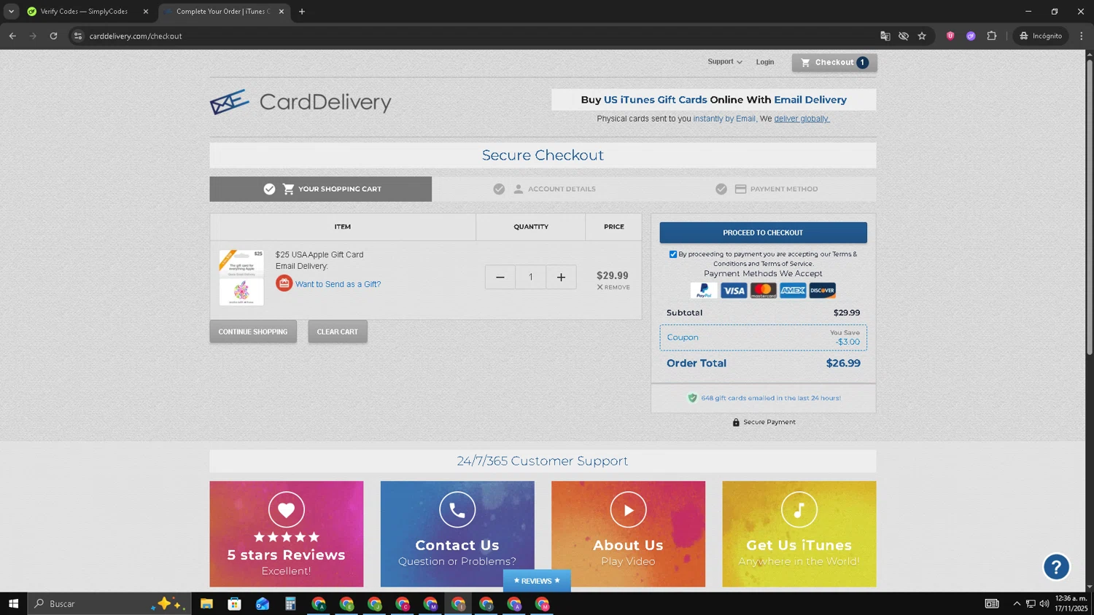Show hidden system tray icons
The height and width of the screenshot is (615, 1094).
[1017, 603]
